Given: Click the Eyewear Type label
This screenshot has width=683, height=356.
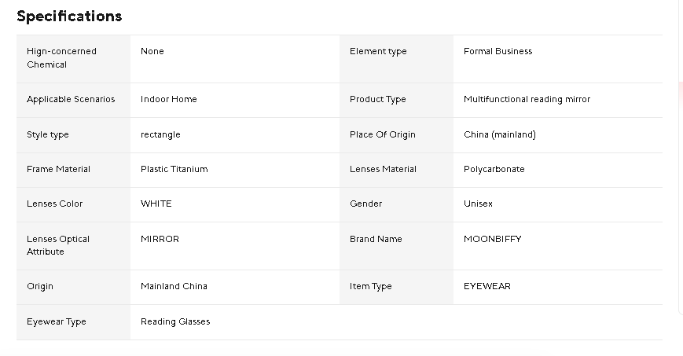Looking at the screenshot, I should (x=57, y=322).
